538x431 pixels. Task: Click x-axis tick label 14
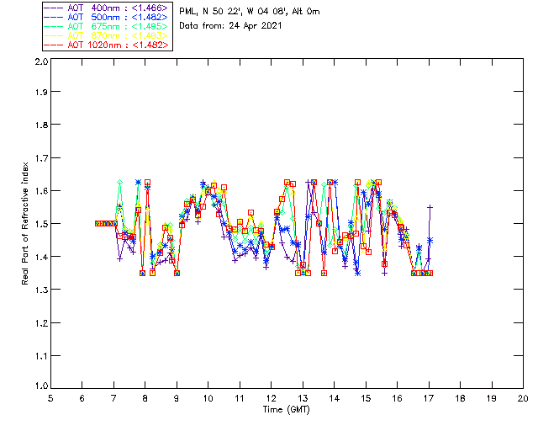(335, 398)
